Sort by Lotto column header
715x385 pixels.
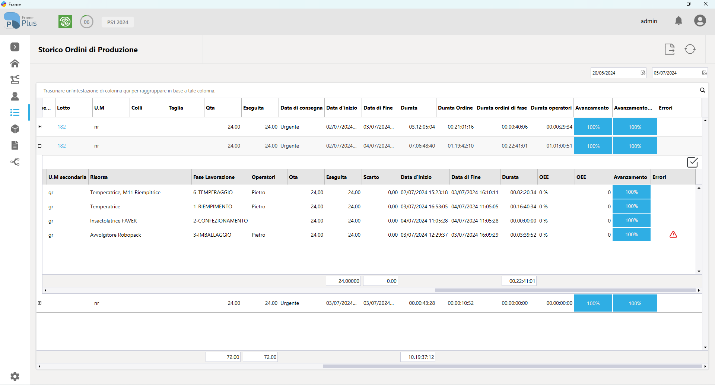click(74, 108)
